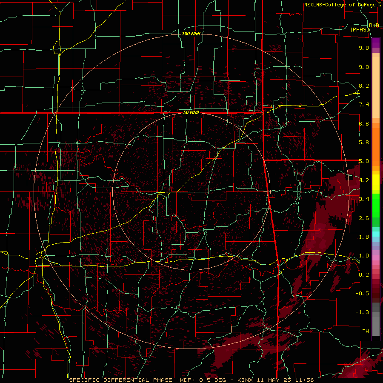Click the 3.4 value on color scale

364,199
